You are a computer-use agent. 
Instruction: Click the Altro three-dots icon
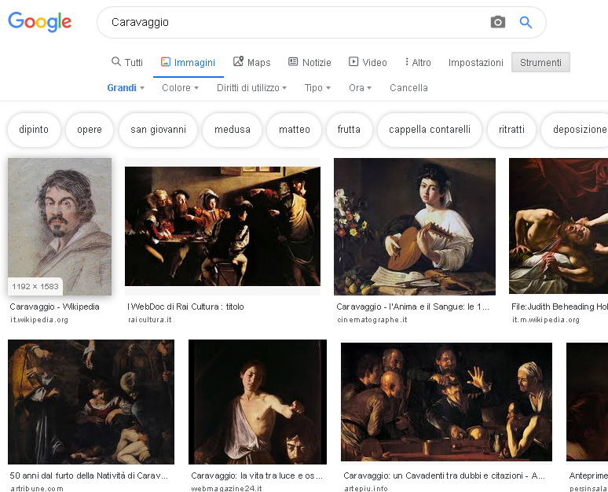point(406,61)
